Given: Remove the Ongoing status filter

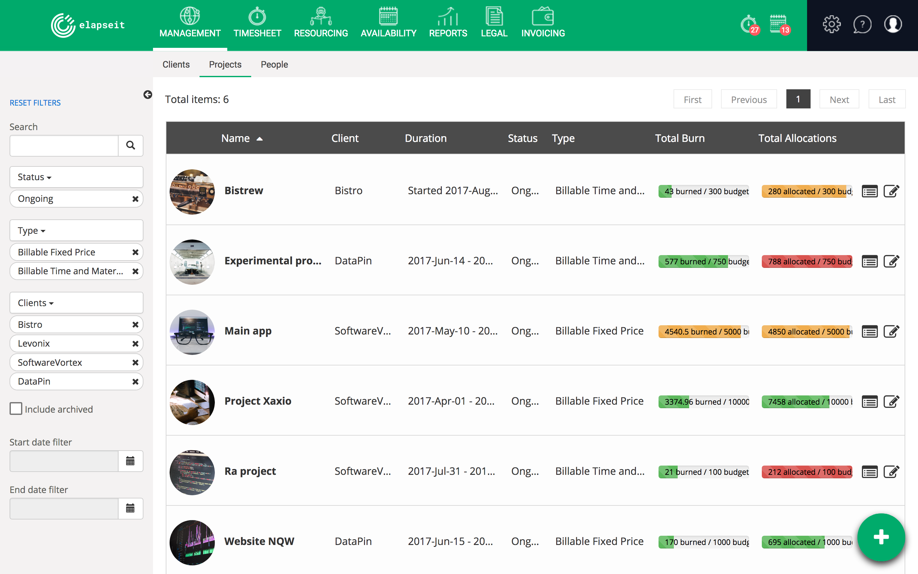Looking at the screenshot, I should pyautogui.click(x=135, y=199).
